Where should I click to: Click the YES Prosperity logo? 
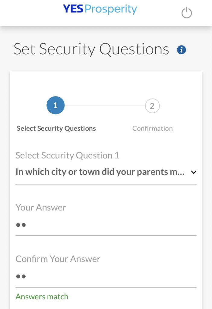click(100, 9)
